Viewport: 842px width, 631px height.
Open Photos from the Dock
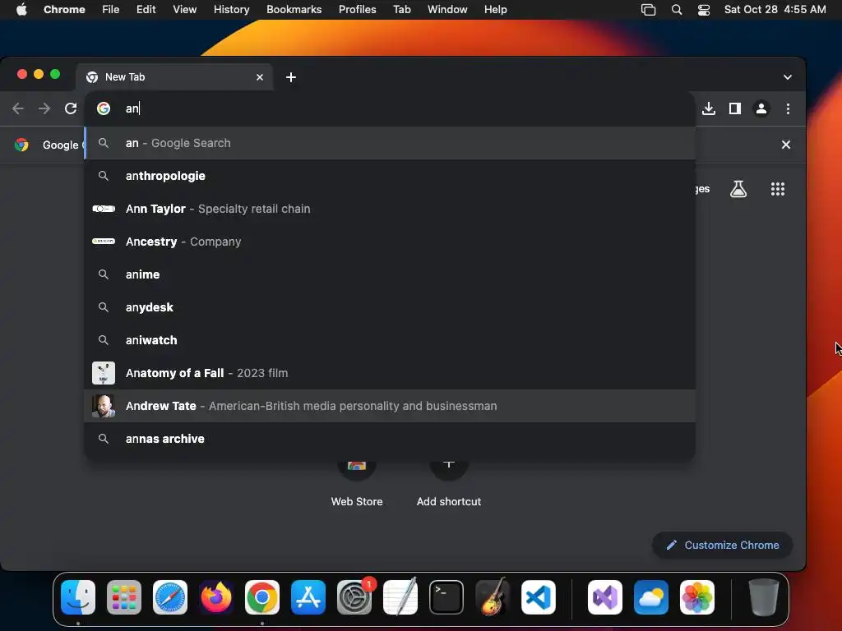point(697,597)
